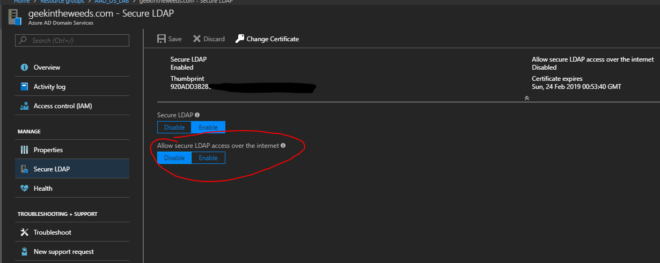Click the Azure AD Domain Services resource icon
660x263 pixels.
click(14, 17)
